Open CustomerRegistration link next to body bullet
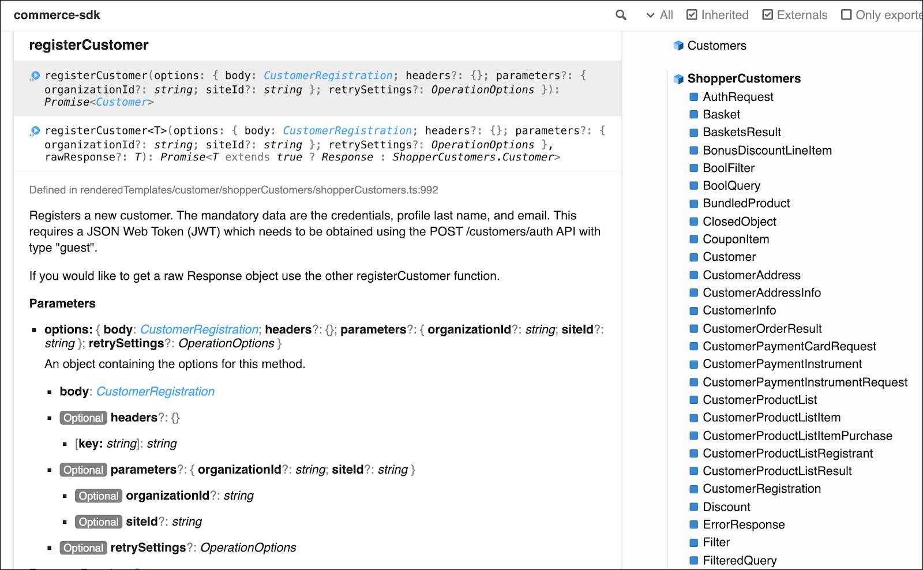 point(155,392)
